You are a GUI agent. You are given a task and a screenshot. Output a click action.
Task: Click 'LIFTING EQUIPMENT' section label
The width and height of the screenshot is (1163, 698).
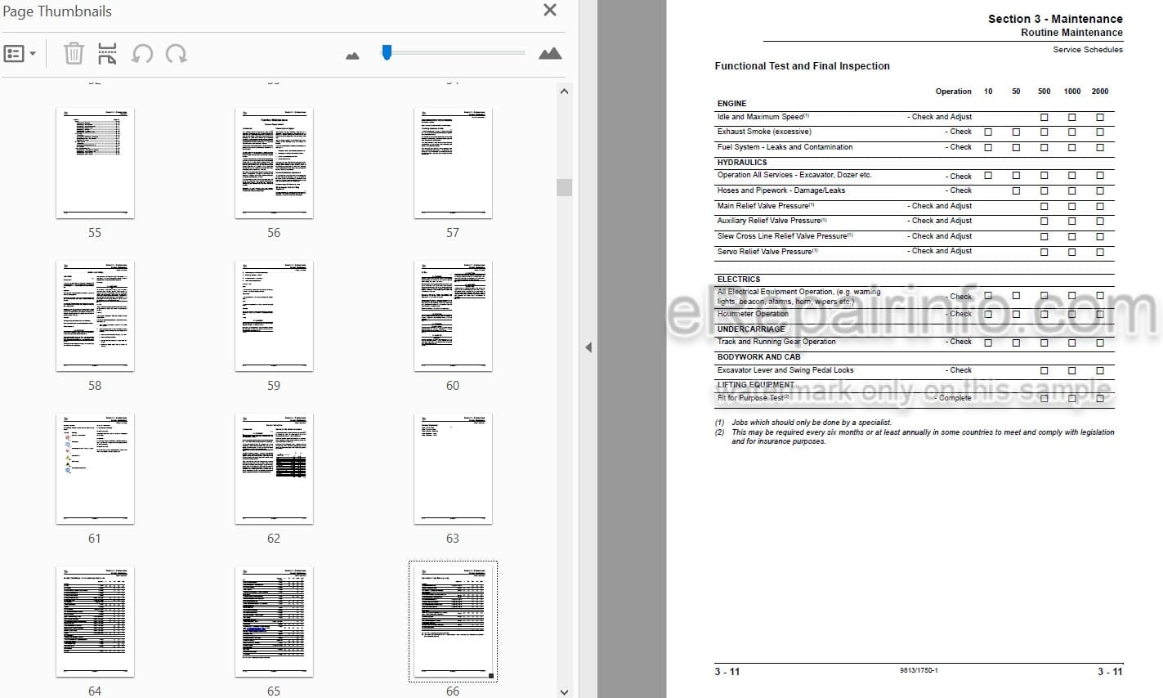coord(755,385)
